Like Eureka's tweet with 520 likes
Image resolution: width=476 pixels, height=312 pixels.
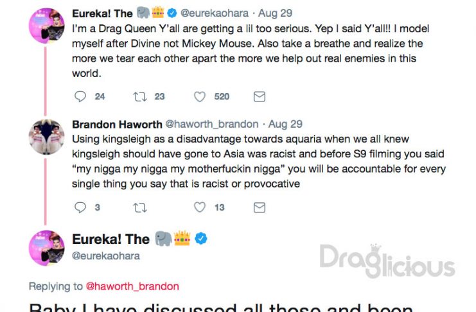200,97
